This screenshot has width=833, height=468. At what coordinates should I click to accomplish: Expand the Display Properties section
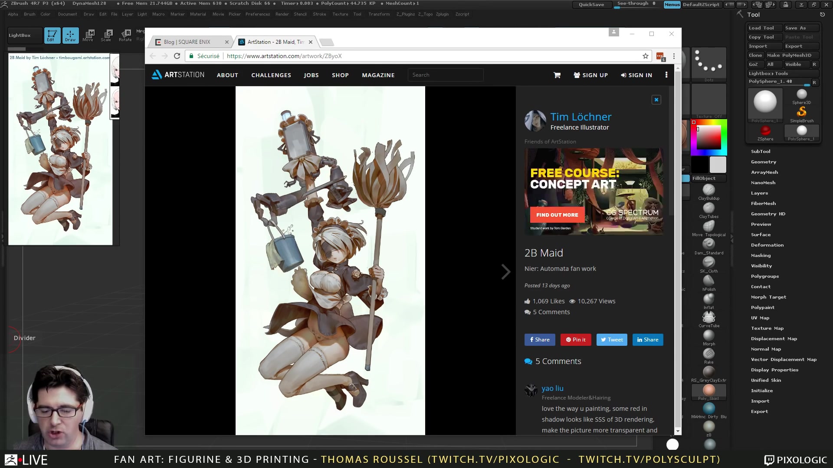click(774, 370)
